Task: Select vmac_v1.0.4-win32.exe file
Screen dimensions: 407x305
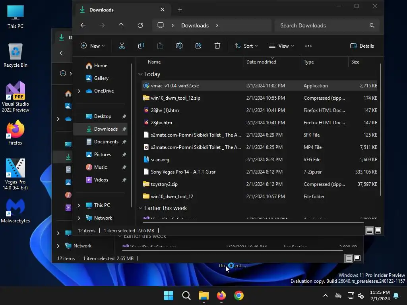Action: 260,86
